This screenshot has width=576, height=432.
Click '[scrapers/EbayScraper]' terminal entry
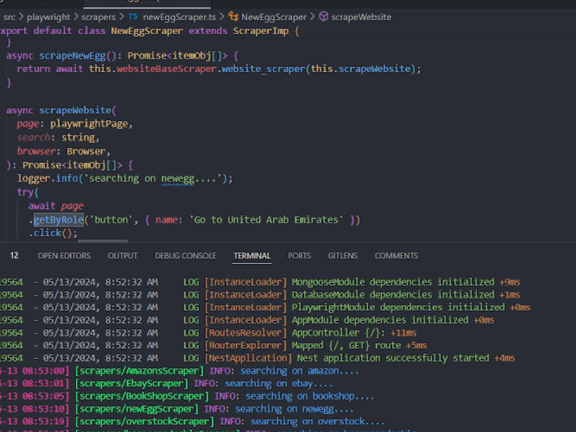click(x=131, y=383)
